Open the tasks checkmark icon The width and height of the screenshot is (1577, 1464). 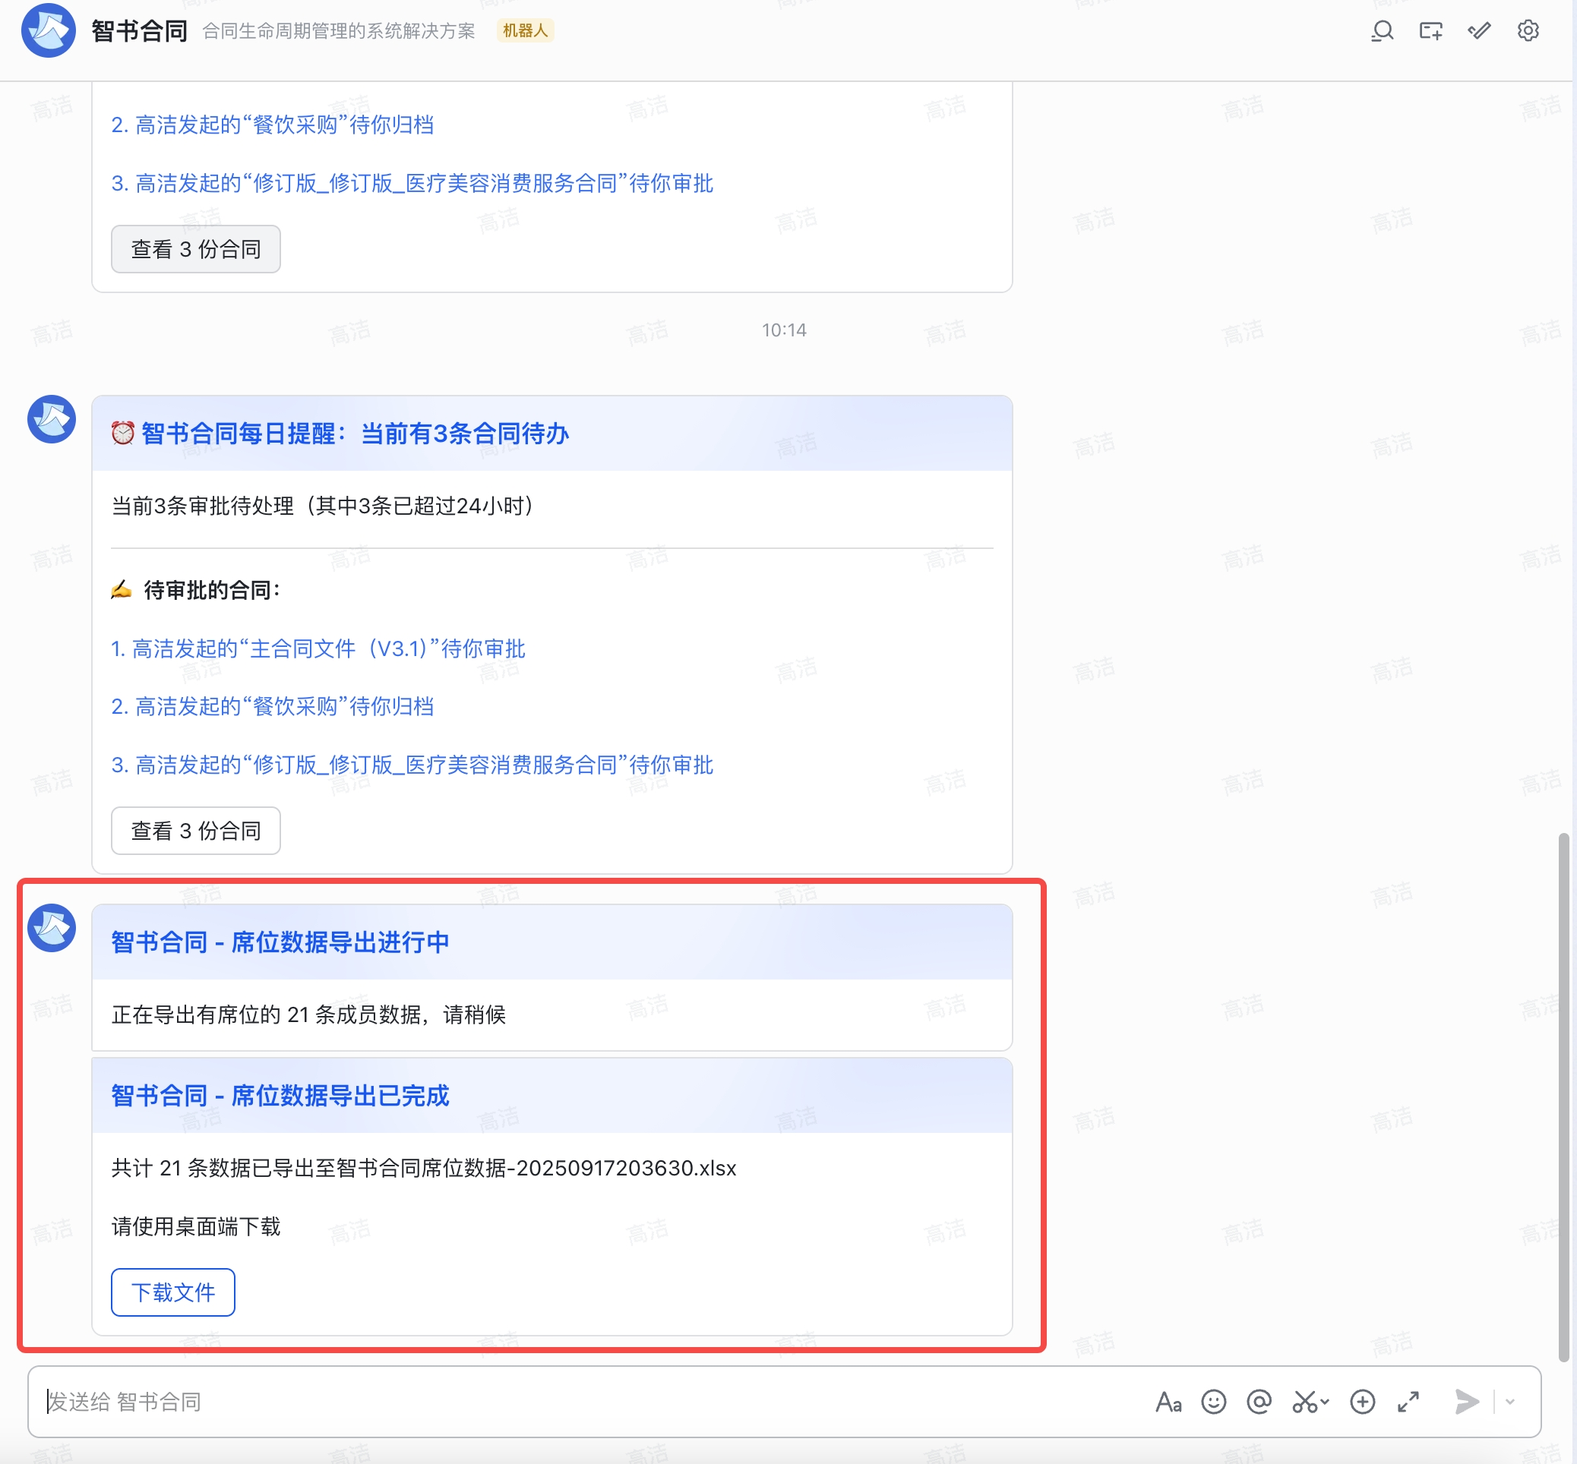click(1479, 30)
